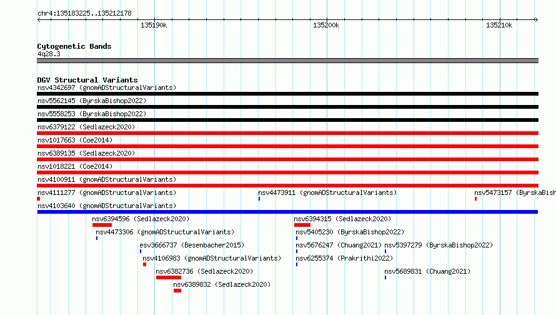Click nsv4100911 gnomAD variant label
The image size is (556, 315).
click(107, 179)
